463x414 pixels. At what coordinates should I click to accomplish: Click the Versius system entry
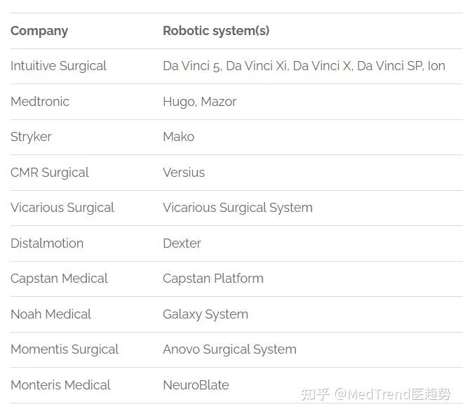184,173
